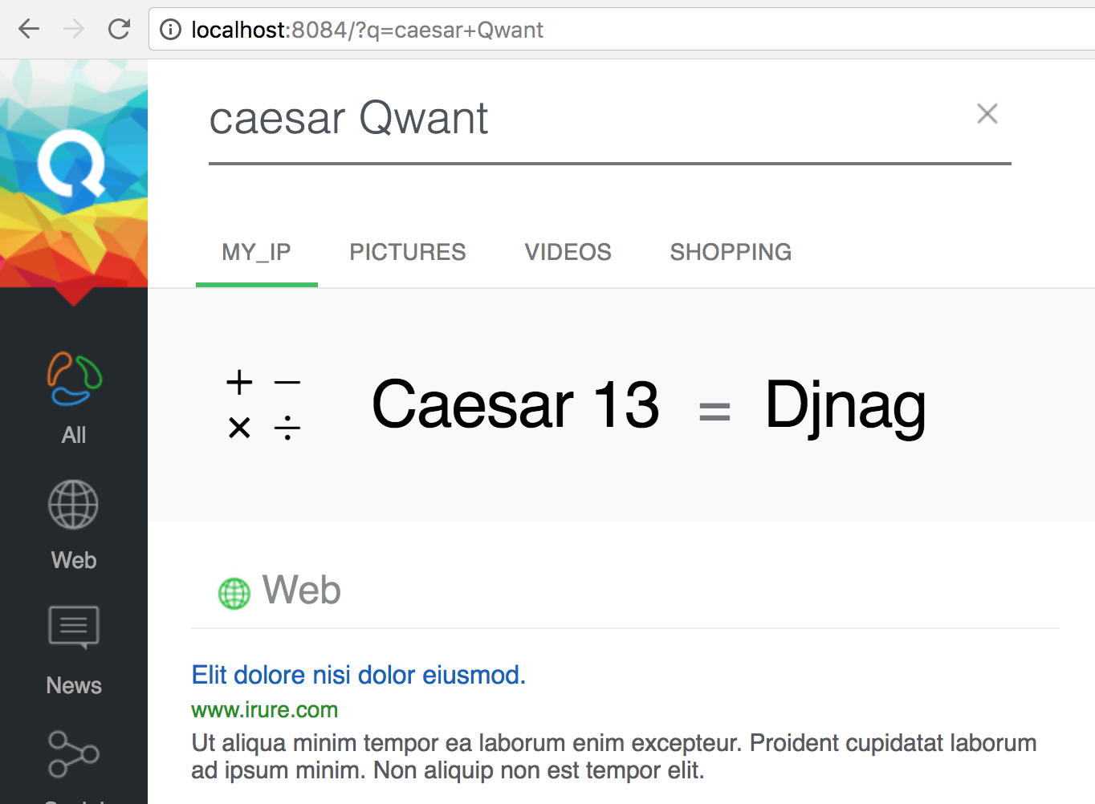Select the Web globe sidebar icon
The width and height of the screenshot is (1095, 804).
pos(73,505)
